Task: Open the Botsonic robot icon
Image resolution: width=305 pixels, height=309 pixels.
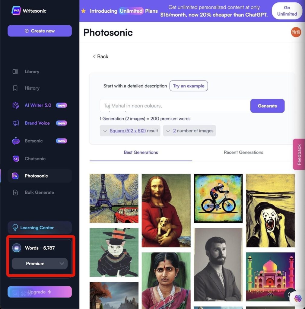Action: (16, 141)
